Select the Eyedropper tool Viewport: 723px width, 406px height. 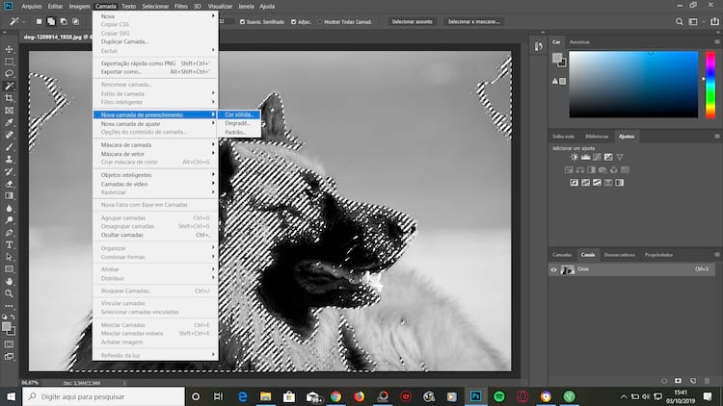(9, 122)
